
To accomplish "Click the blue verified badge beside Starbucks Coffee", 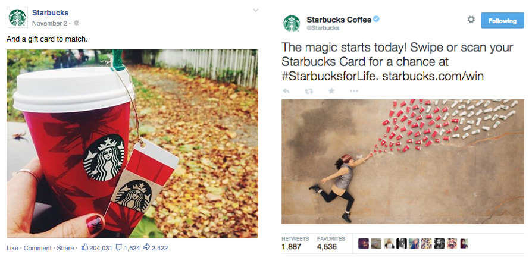I will tap(376, 20).
